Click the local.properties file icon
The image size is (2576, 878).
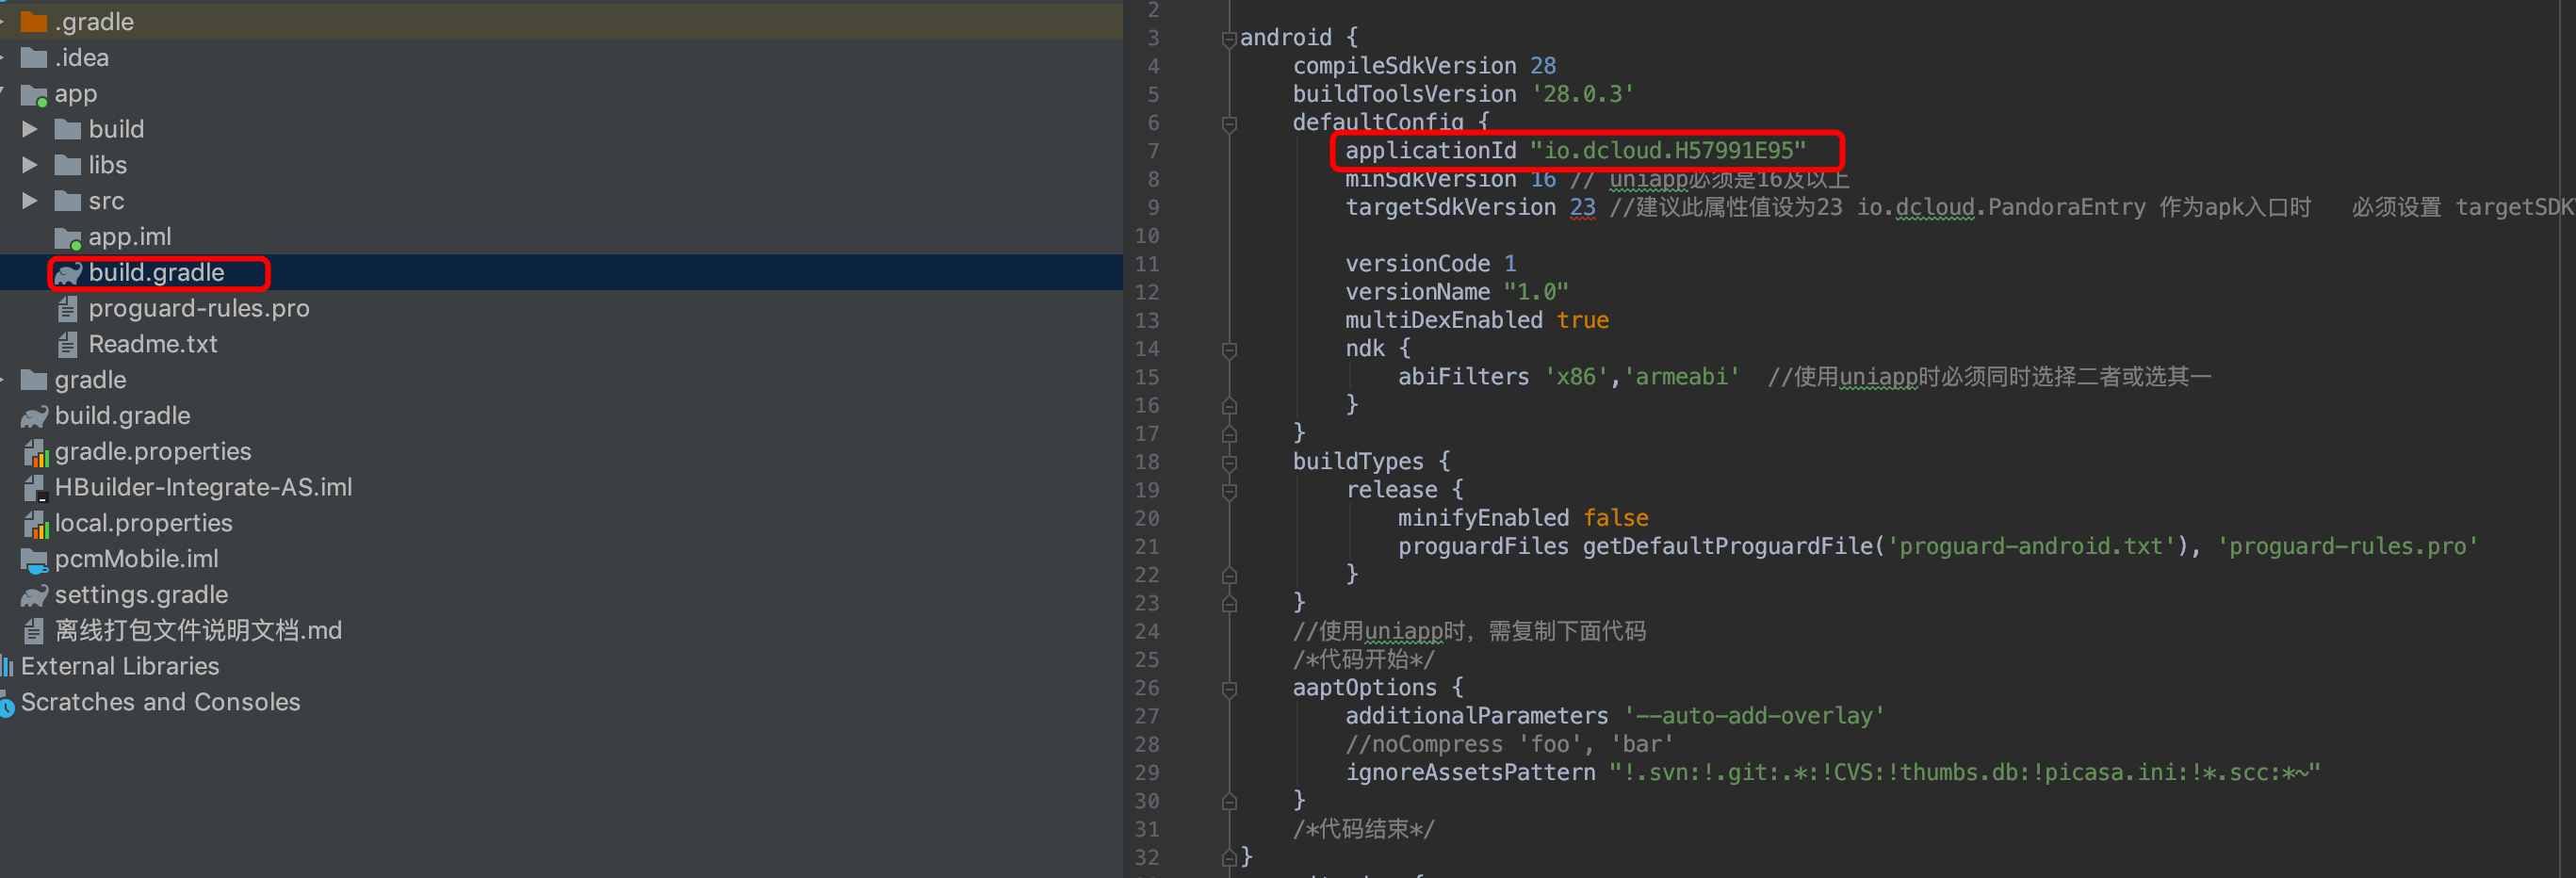pos(36,524)
